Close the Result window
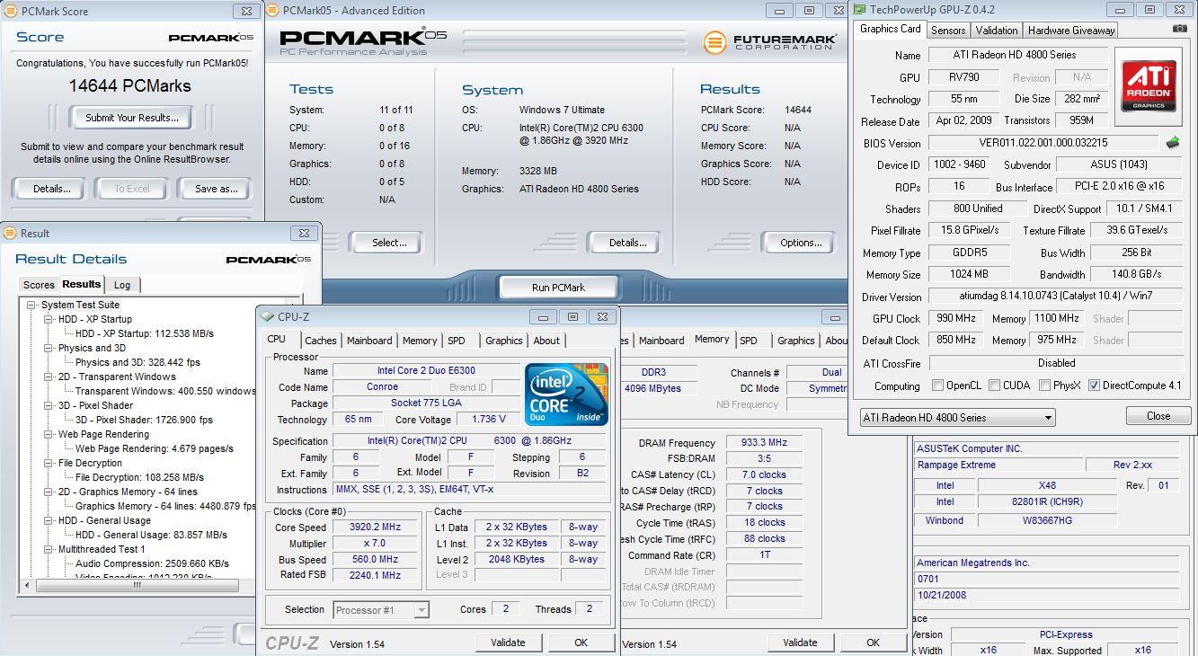The width and height of the screenshot is (1198, 656). 304,233
